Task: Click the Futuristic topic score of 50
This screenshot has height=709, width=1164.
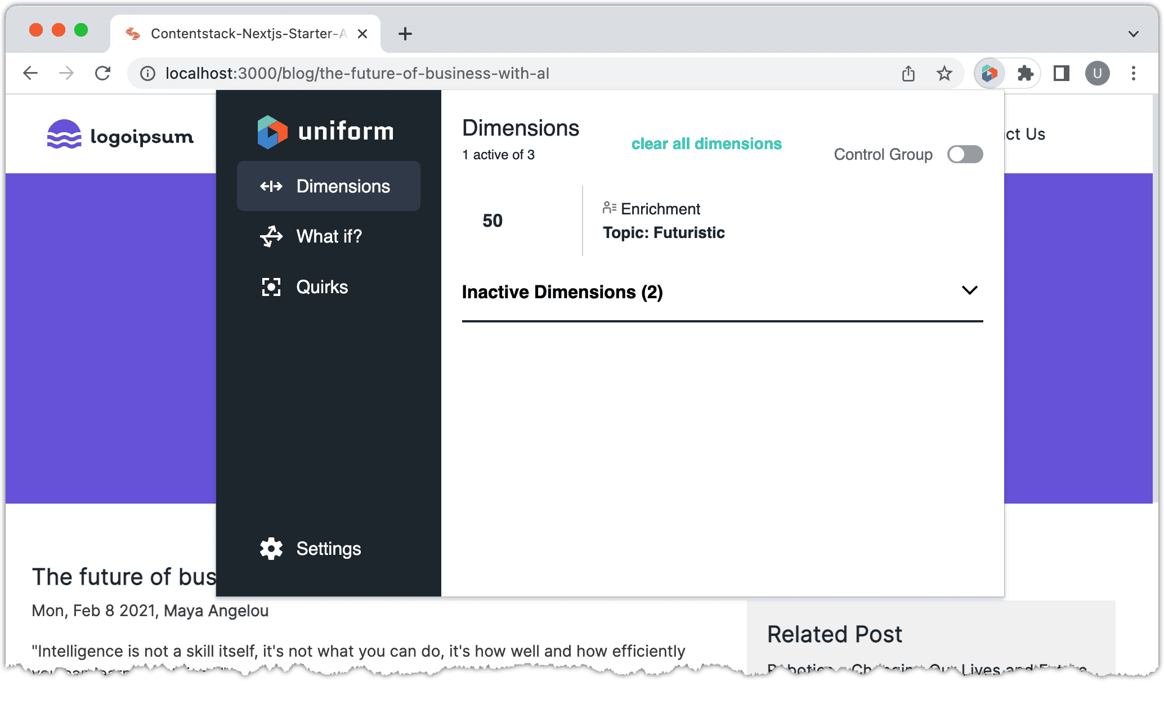Action: tap(493, 221)
